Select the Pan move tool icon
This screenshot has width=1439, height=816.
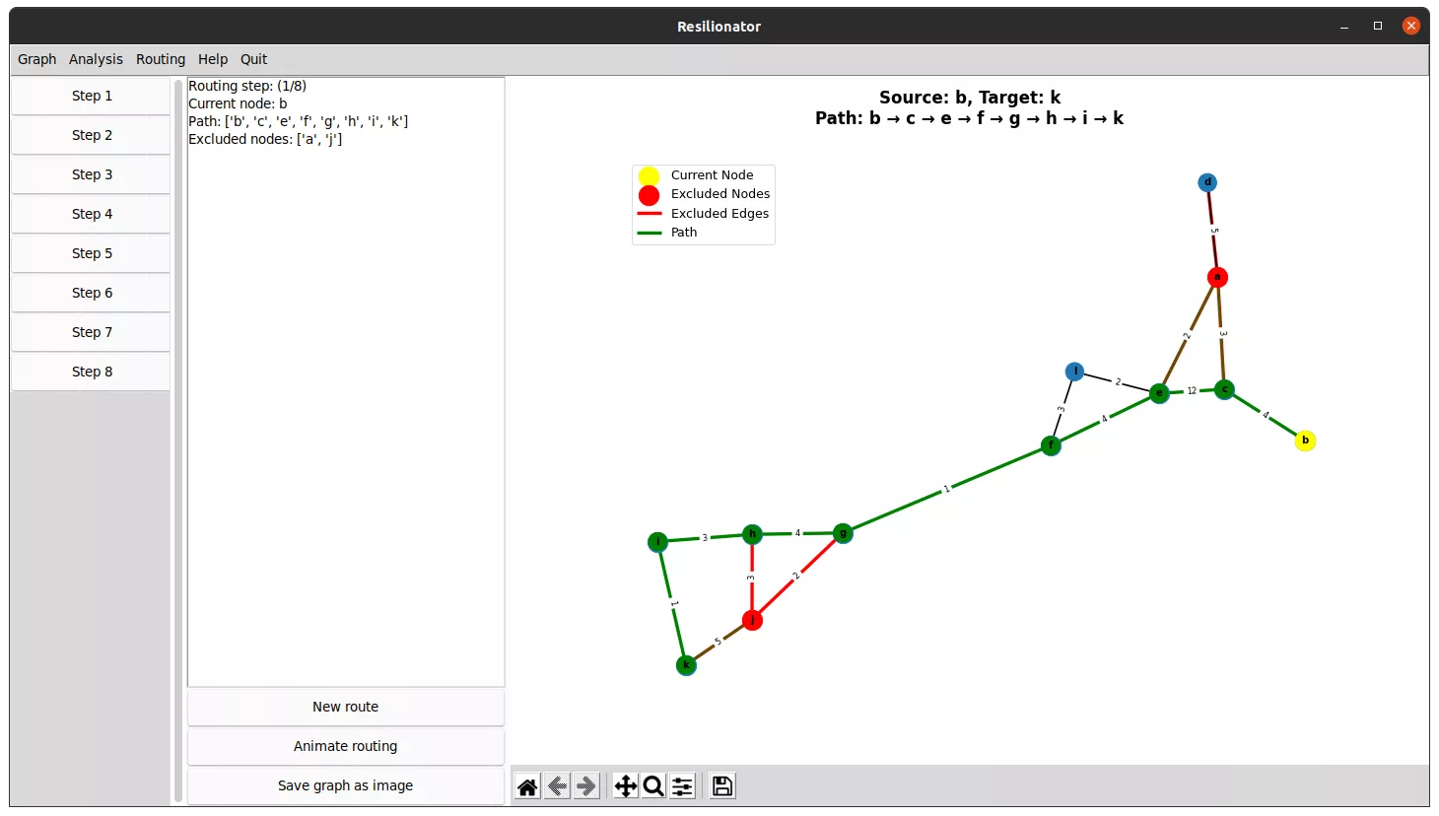coord(625,785)
